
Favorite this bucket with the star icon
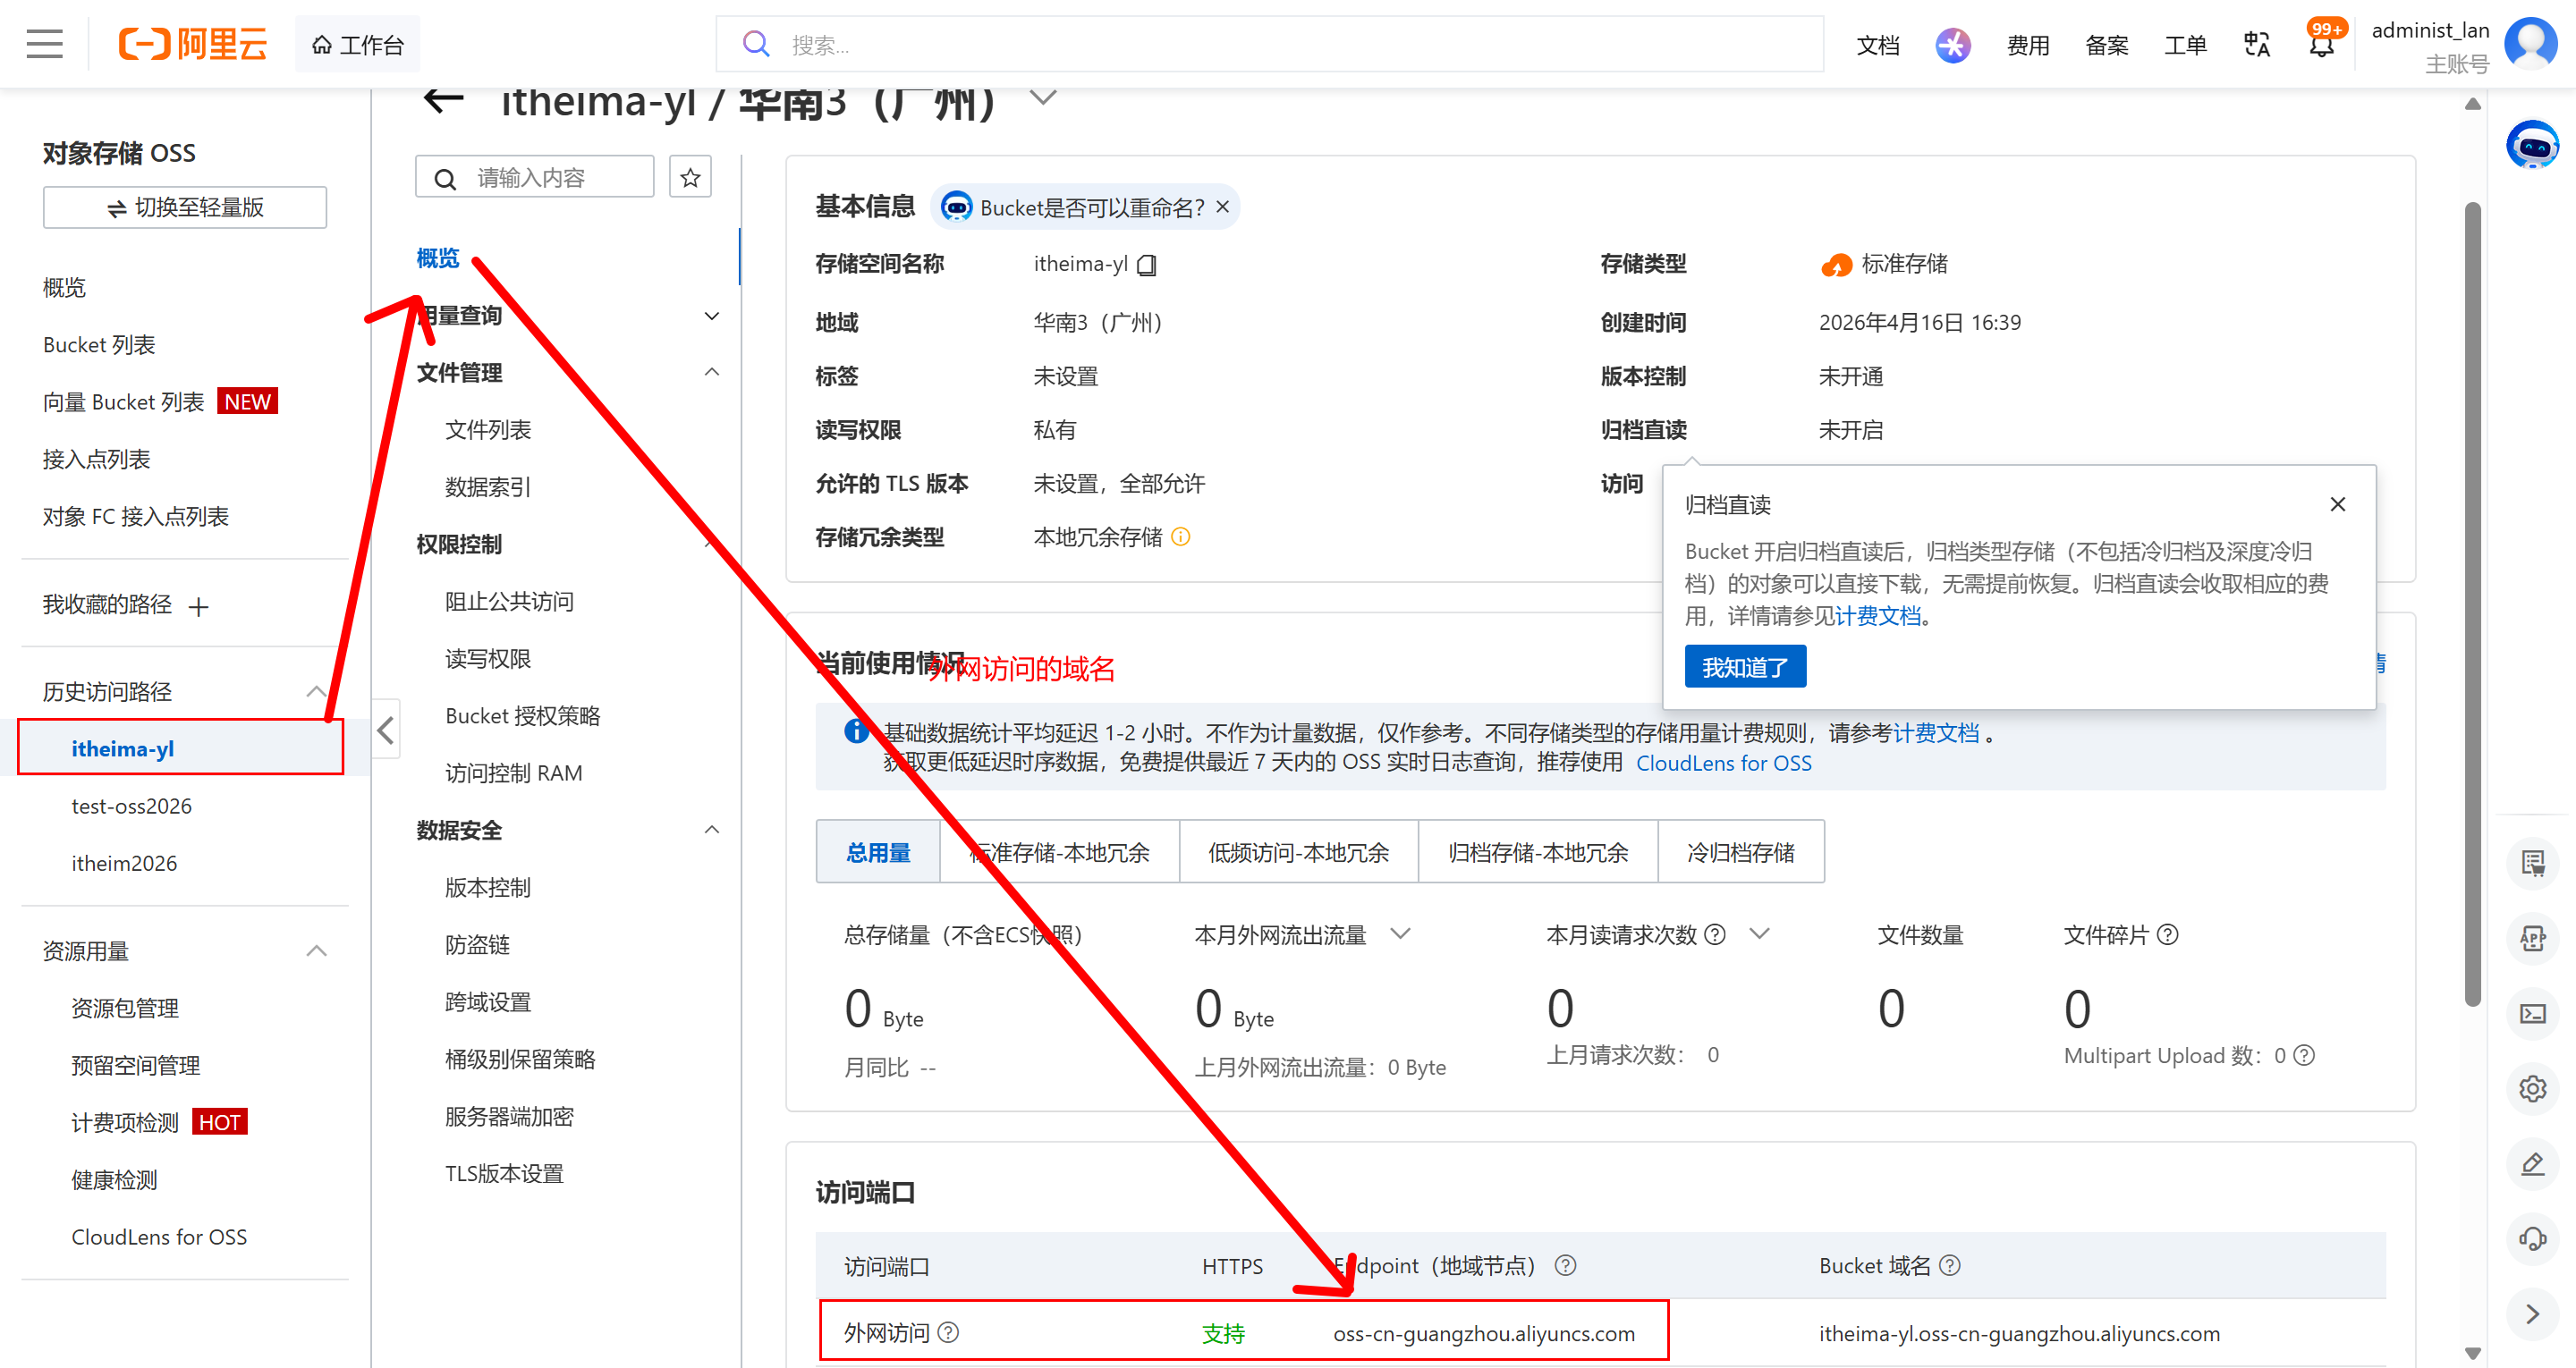pyautogui.click(x=690, y=177)
